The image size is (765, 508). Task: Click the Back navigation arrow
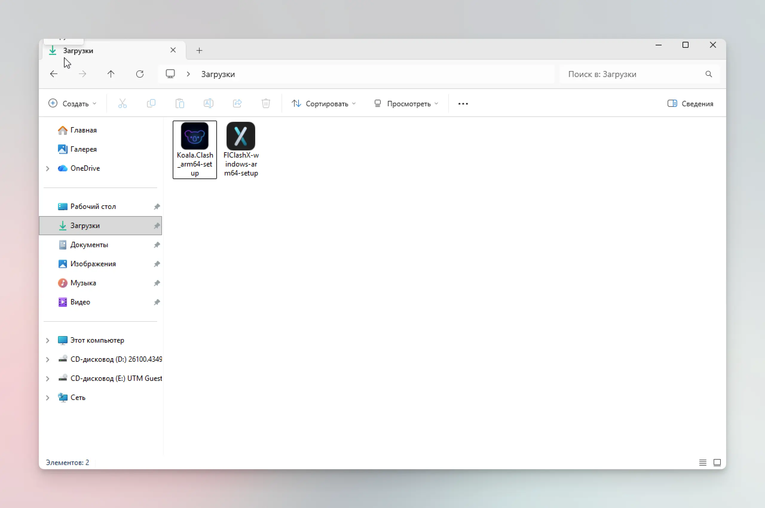[54, 74]
